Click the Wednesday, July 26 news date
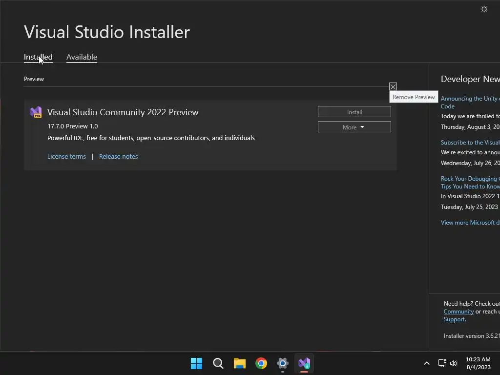The width and height of the screenshot is (500, 375). (470, 163)
